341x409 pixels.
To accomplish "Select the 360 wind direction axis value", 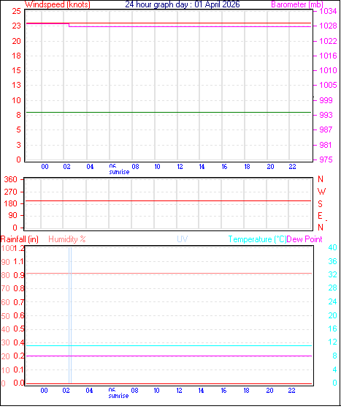I will tap(10, 179).
